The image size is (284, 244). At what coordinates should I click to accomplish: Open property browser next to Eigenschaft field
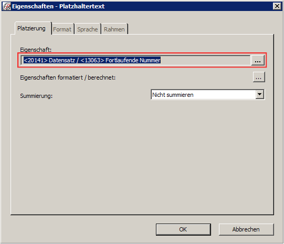click(x=258, y=60)
